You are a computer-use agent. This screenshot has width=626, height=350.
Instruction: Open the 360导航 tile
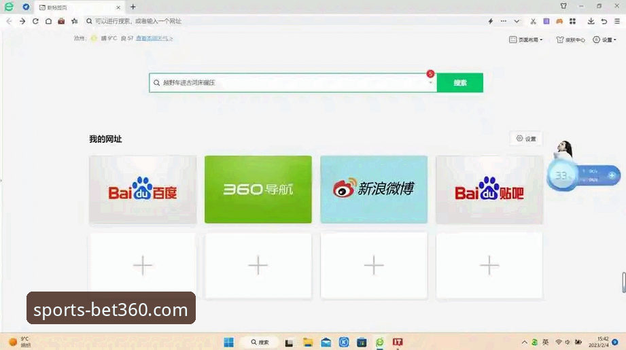[258, 189]
